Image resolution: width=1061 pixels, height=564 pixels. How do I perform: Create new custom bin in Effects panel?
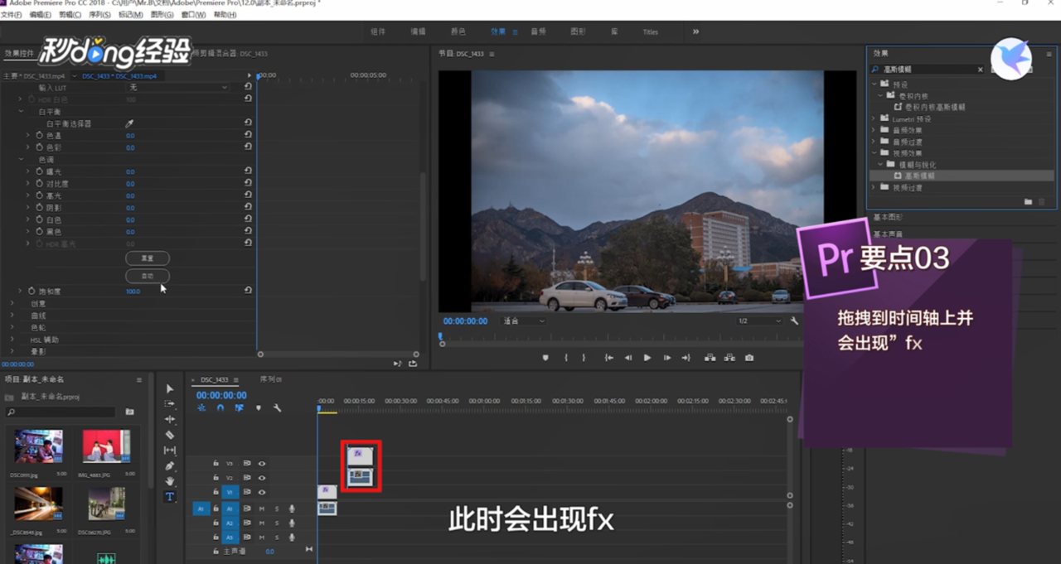[x=1028, y=201]
